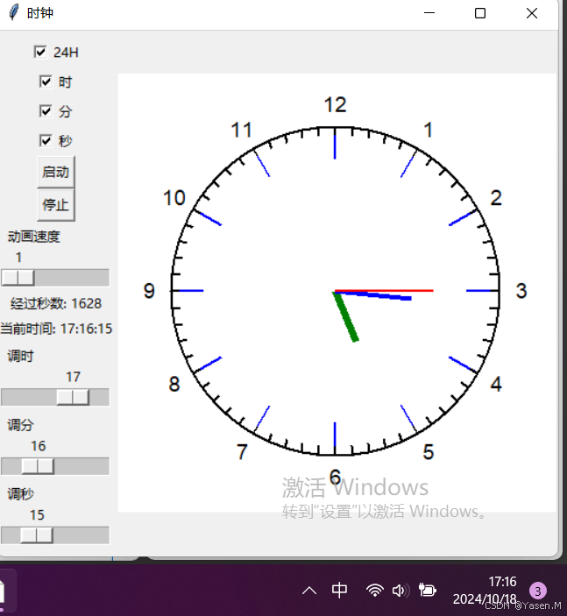567x616 pixels.
Task: Click the 调秒 second adjustment slider
Action: (55, 535)
